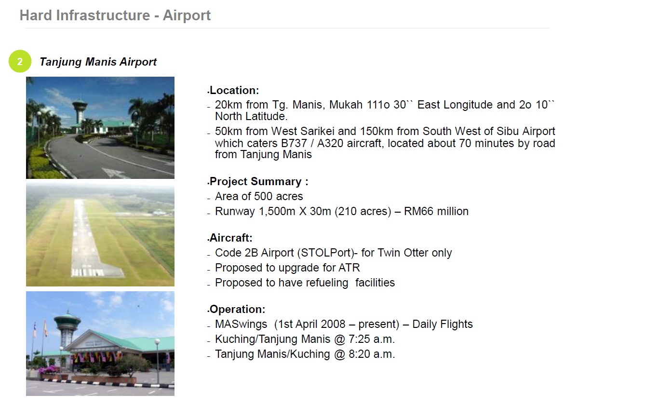The height and width of the screenshot is (407, 672).
Task: Click the Aircraft: heading
Action: (231, 238)
